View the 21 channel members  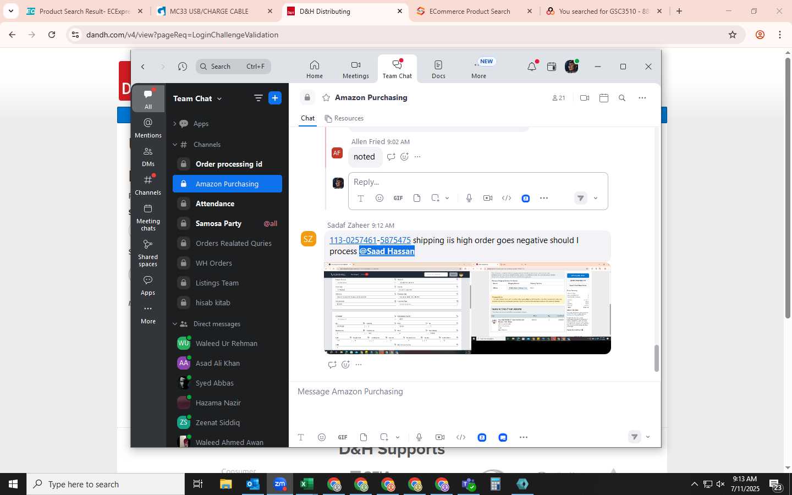(x=558, y=98)
